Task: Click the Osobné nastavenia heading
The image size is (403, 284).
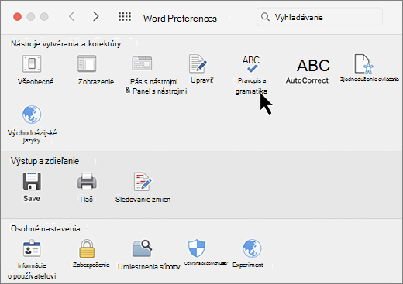Action: click(x=46, y=228)
